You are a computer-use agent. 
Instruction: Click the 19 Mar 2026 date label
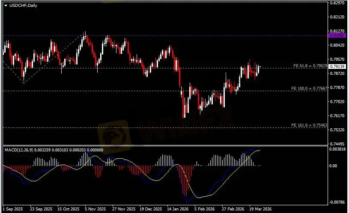point(262,210)
